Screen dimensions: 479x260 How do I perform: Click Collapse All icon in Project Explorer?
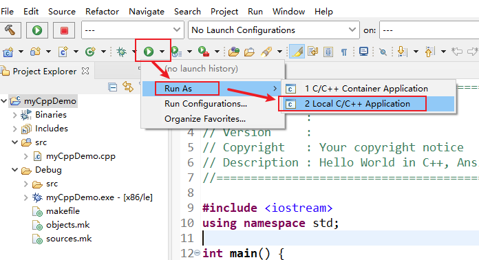click(113, 87)
